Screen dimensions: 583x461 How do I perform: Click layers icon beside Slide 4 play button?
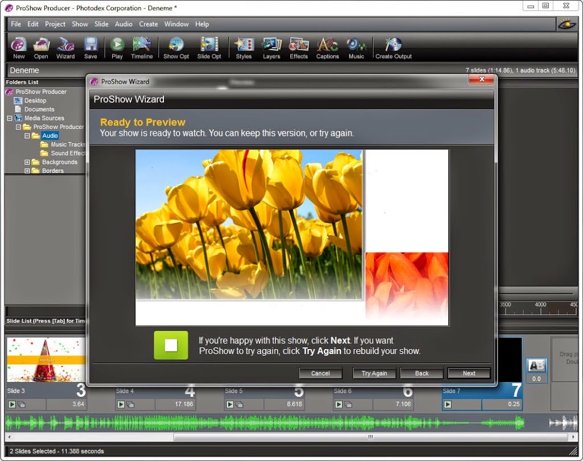tap(130, 405)
